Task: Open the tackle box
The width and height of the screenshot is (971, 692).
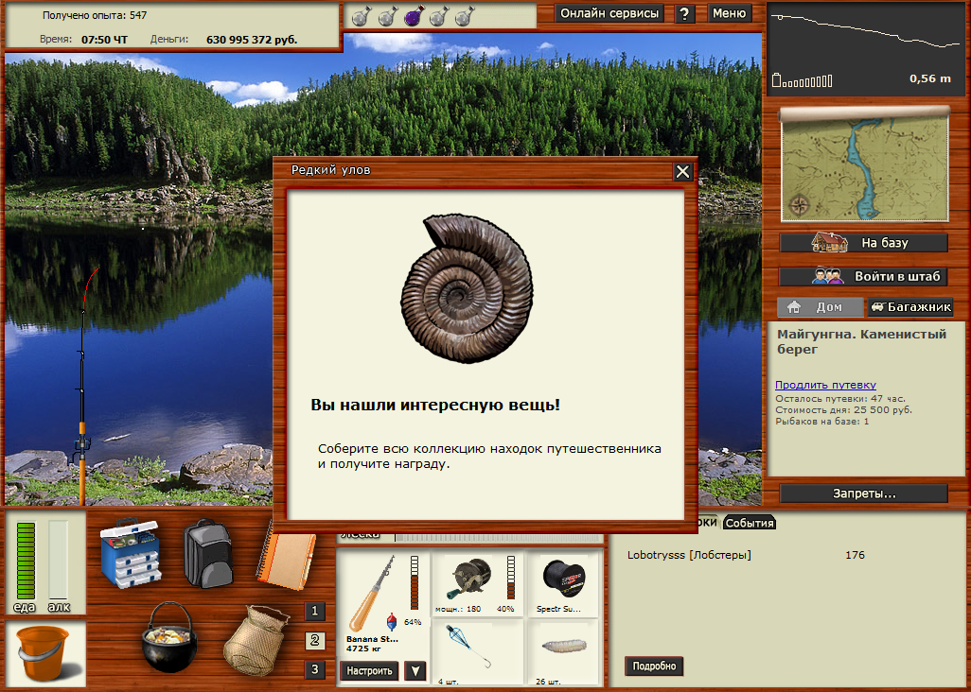Action: pyautogui.click(x=131, y=552)
